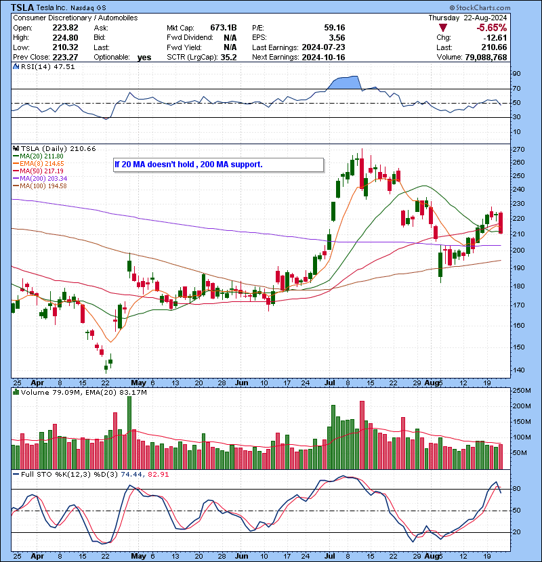
Task: Click the Mkt Cap 673.1B value
Action: 224,28
